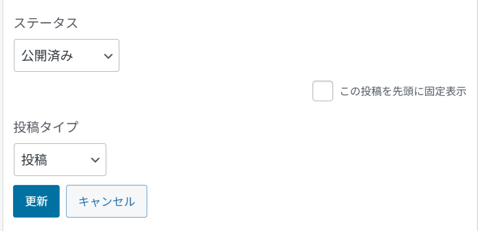The image size is (478, 231).
Task: Click the down arrow next to 公開済み
Action: tap(108, 56)
